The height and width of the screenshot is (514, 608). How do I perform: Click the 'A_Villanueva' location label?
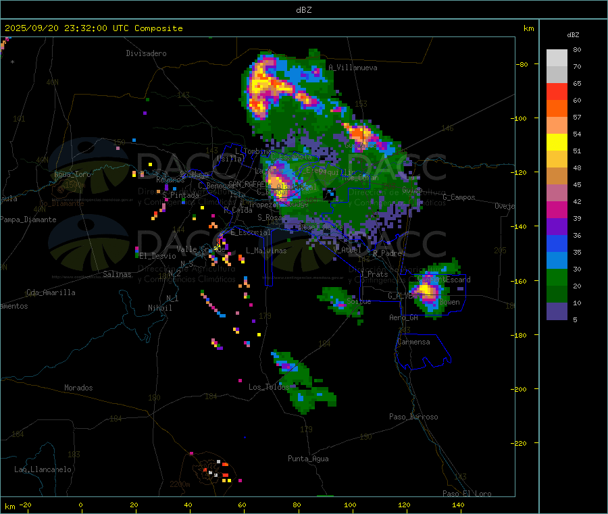click(x=353, y=68)
